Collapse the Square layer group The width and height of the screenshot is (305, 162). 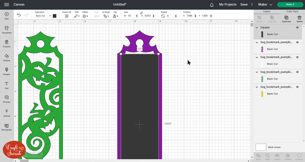click(x=257, y=27)
